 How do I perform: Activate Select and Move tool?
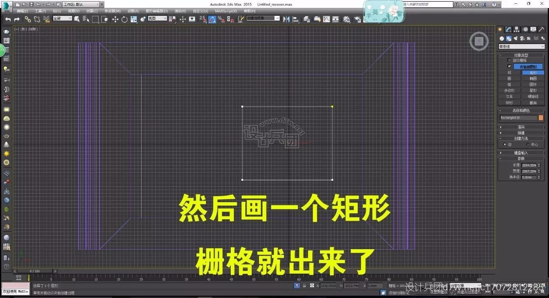tap(115, 19)
